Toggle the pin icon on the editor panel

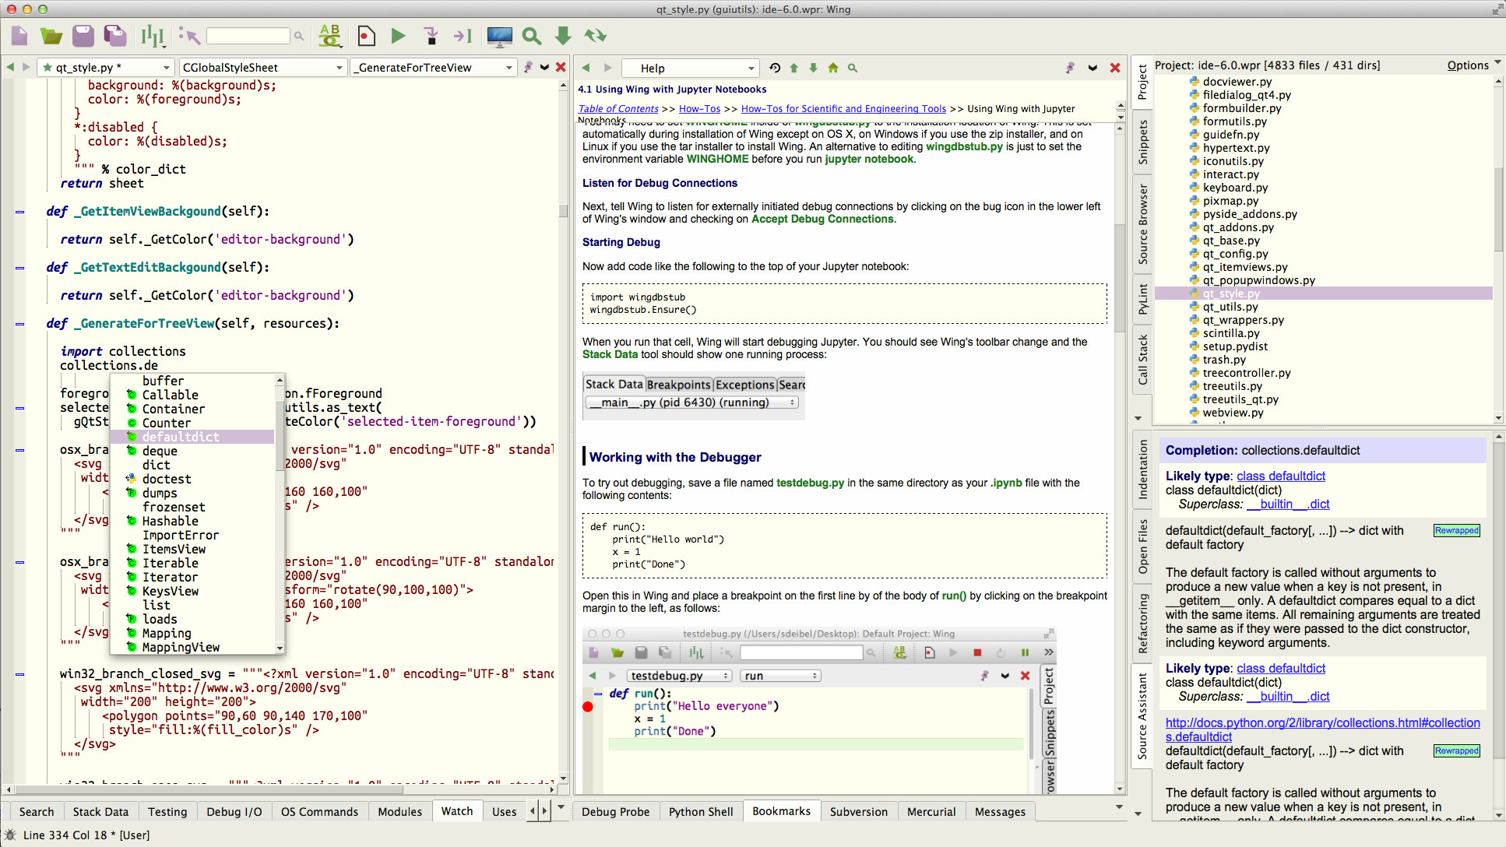click(528, 67)
